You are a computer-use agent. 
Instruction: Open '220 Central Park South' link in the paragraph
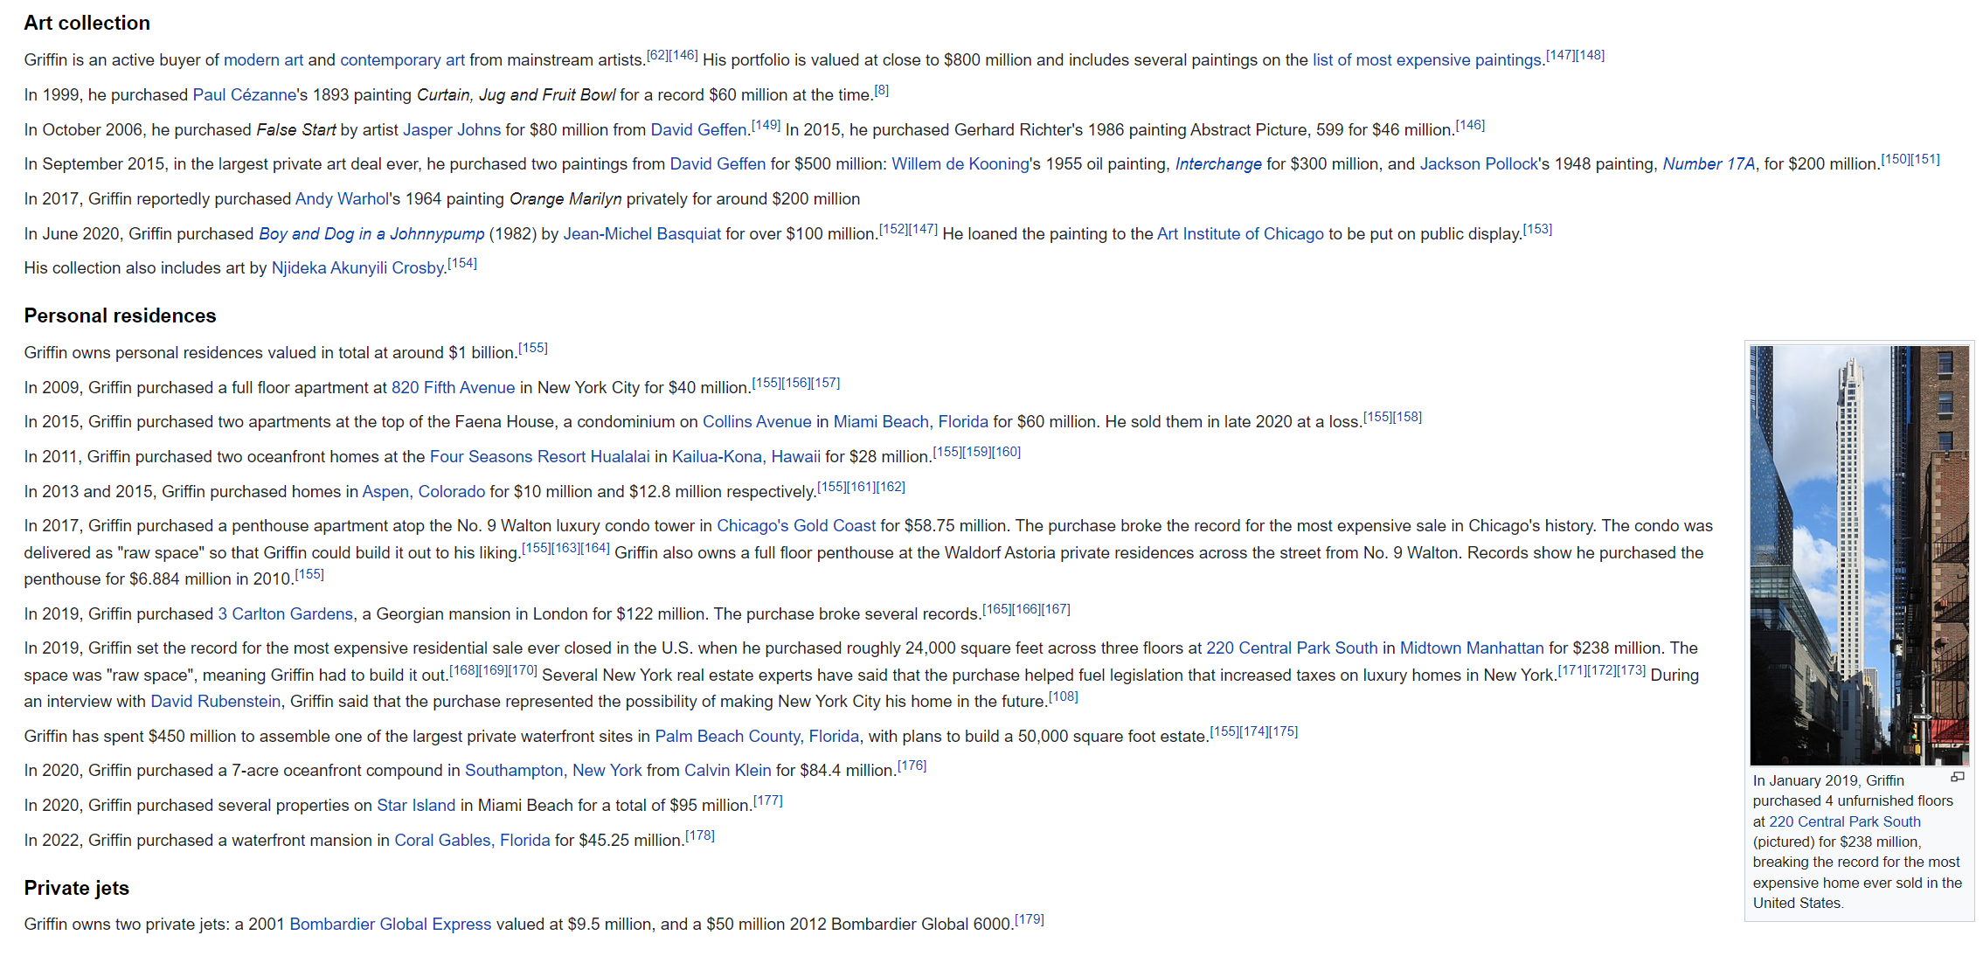(x=1292, y=648)
